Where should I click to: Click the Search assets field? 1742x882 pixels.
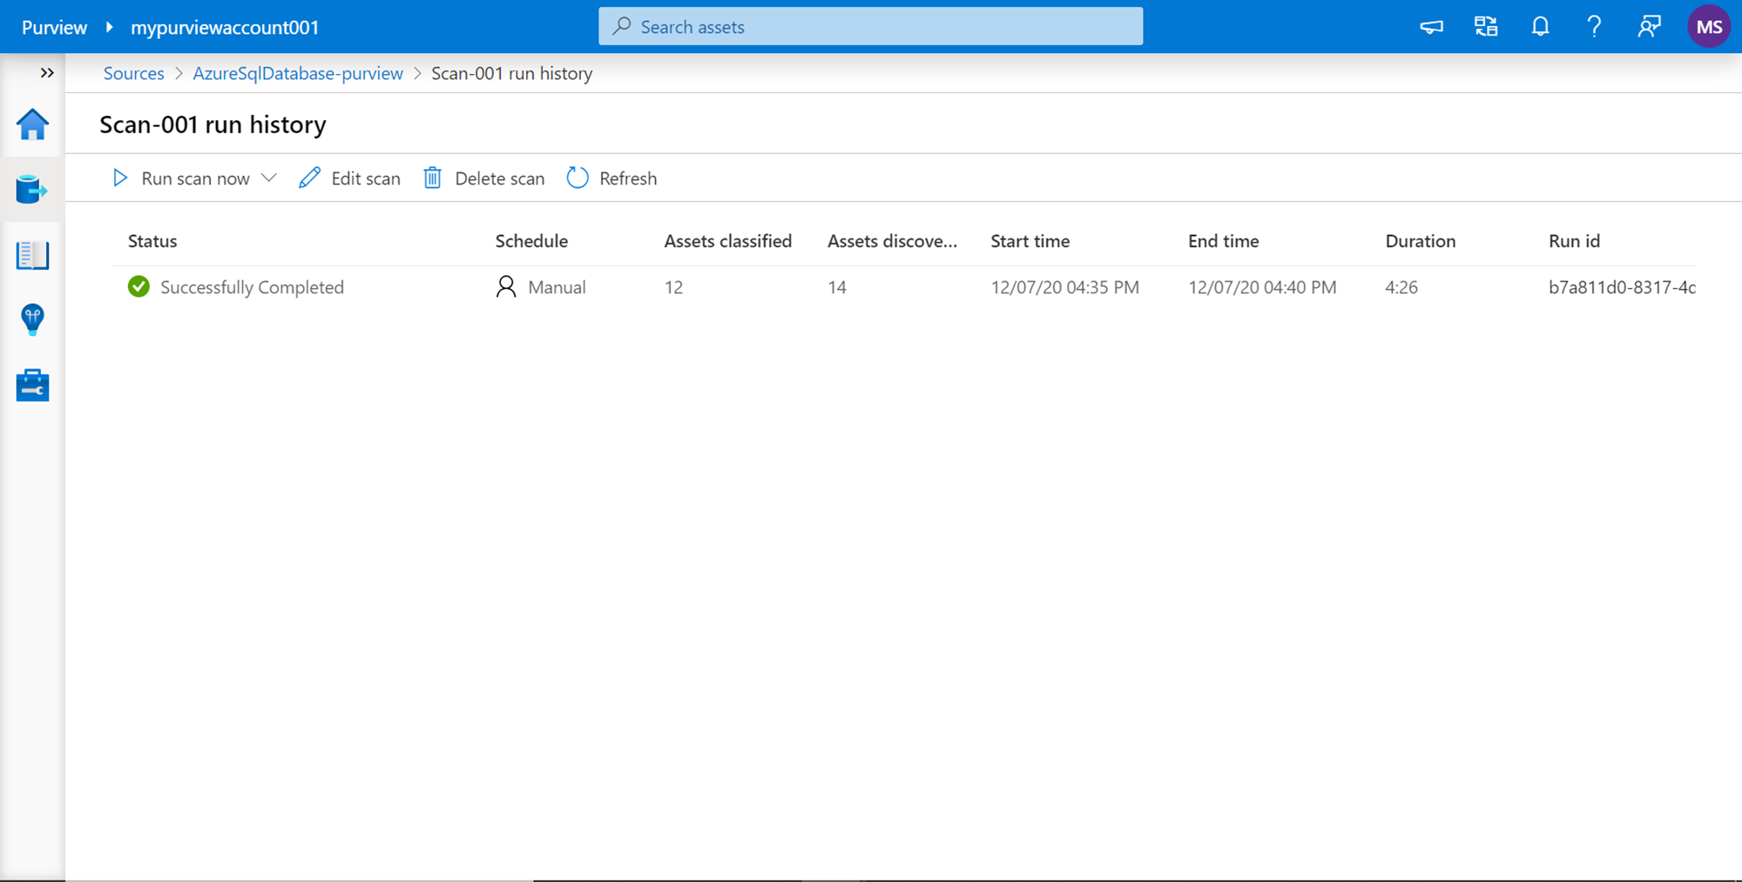click(x=871, y=27)
